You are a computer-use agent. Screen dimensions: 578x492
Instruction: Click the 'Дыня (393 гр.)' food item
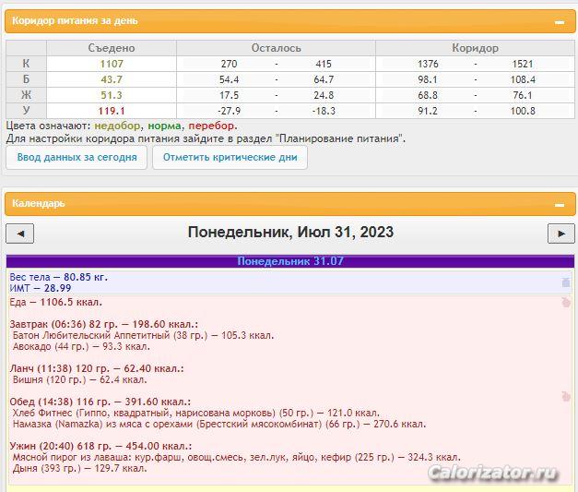(x=79, y=468)
